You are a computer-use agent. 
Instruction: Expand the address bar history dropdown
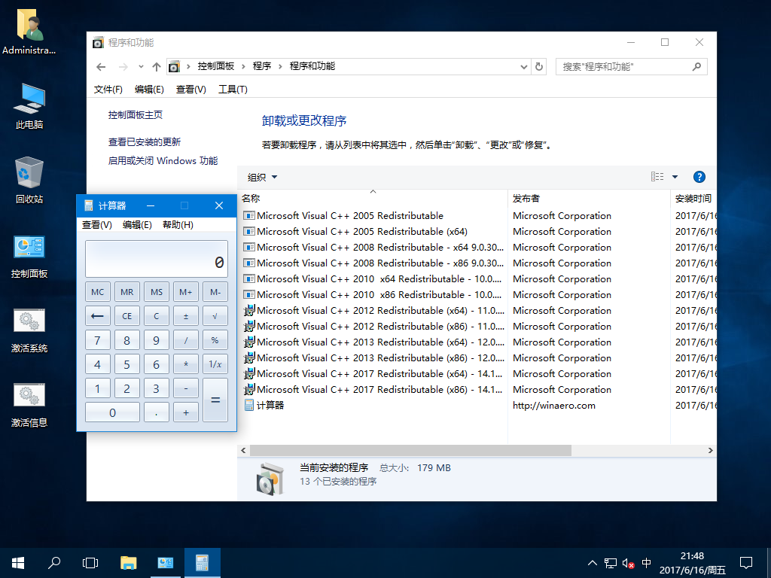[x=524, y=66]
